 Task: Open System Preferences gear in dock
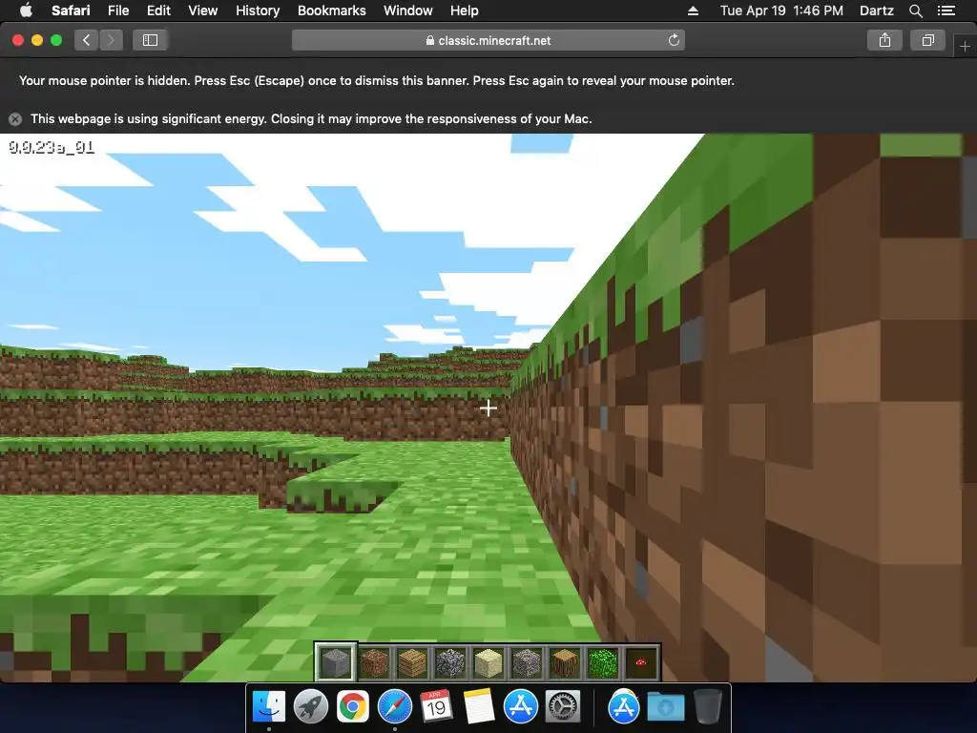[563, 707]
